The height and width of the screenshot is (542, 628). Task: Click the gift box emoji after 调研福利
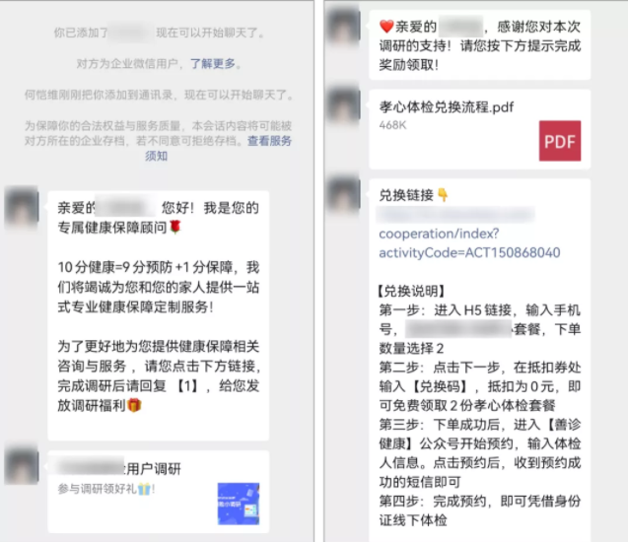(134, 405)
